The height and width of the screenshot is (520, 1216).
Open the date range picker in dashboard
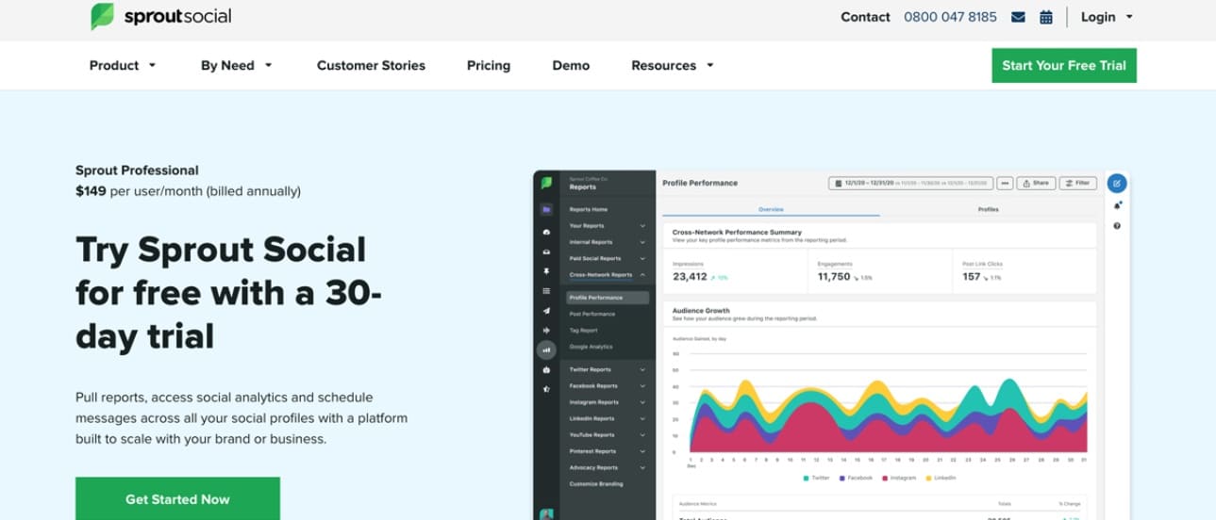pyautogui.click(x=910, y=183)
